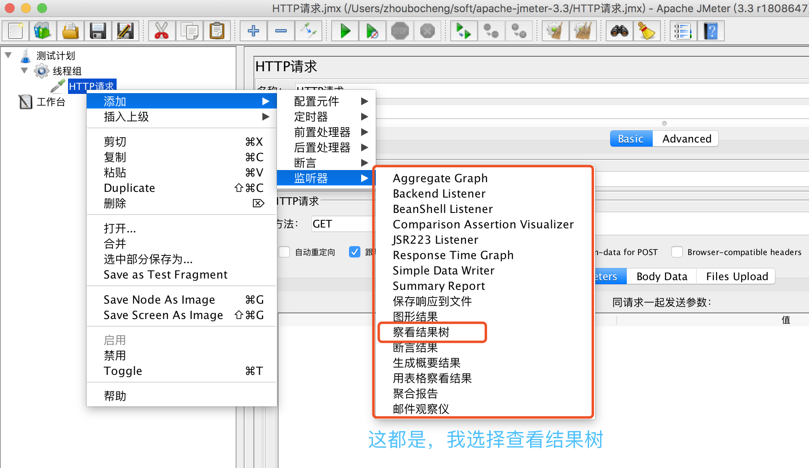This screenshot has height=468, width=809.
Task: Toggle the Browser-compatible headers checkbox
Action: pos(677,252)
